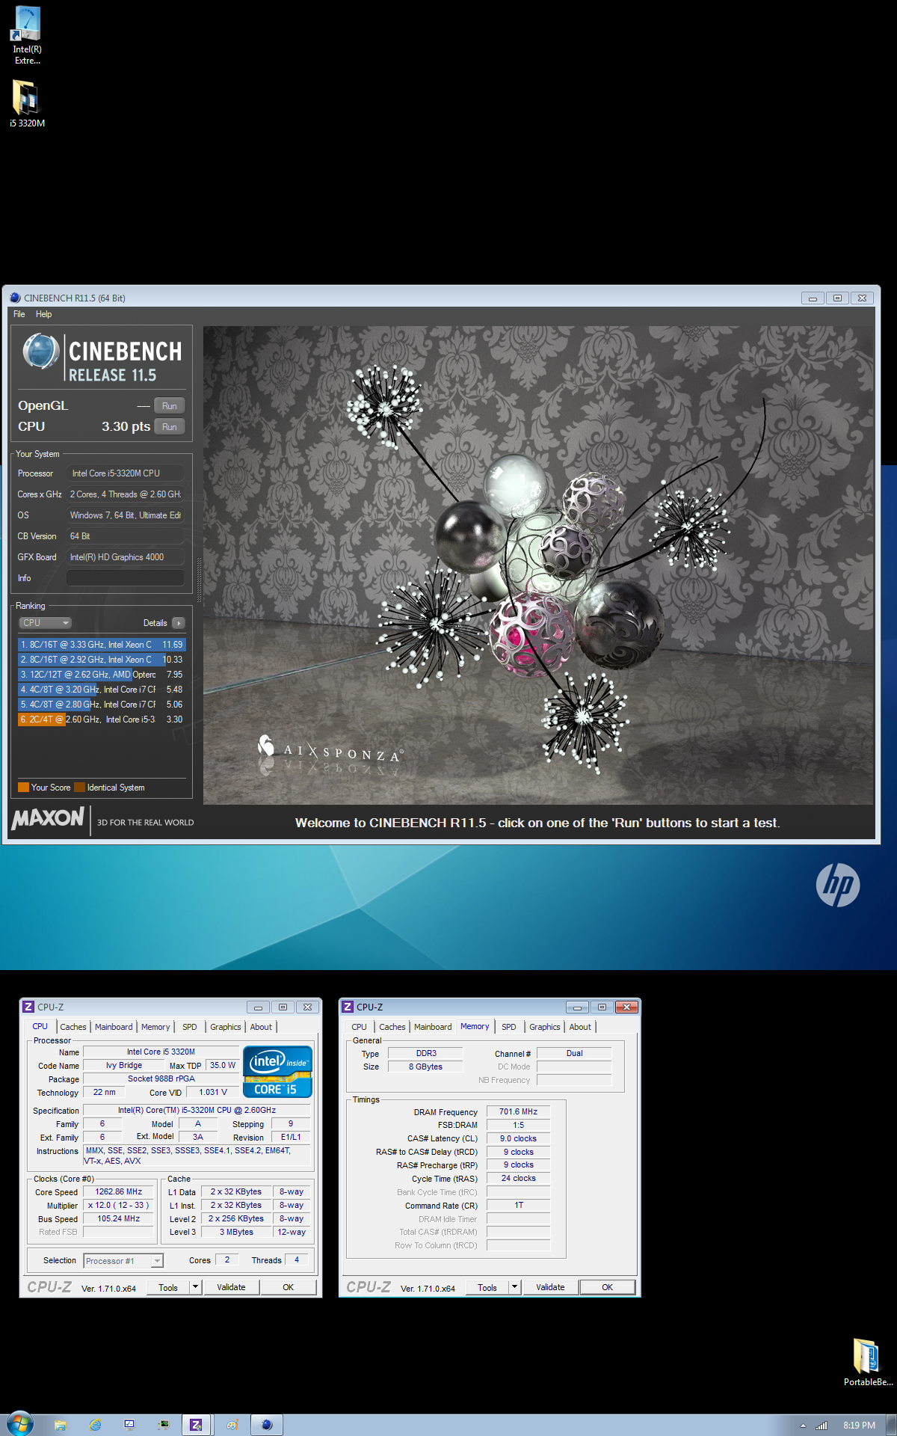897x1436 pixels.
Task: Open the Graphics tab in right CPU-Z
Action: [x=544, y=1027]
